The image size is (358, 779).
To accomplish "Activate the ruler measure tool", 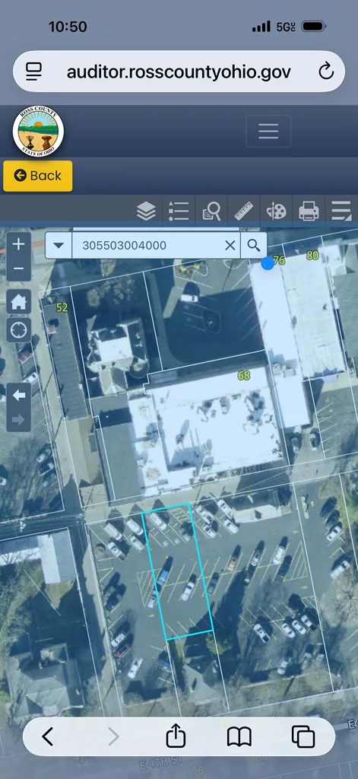I will tap(244, 211).
